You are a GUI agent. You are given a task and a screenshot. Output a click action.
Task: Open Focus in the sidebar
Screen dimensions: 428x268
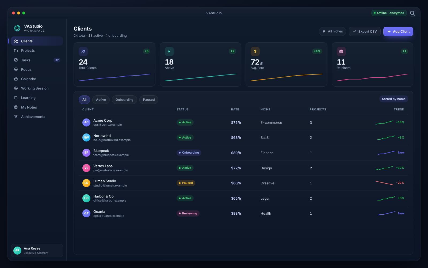click(37, 69)
